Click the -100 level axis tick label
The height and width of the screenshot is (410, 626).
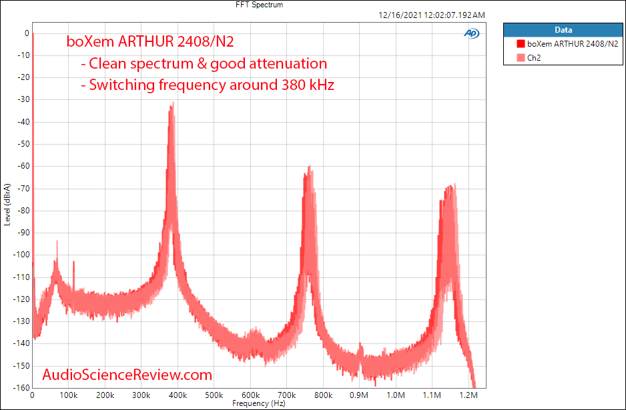pyautogui.click(x=21, y=255)
